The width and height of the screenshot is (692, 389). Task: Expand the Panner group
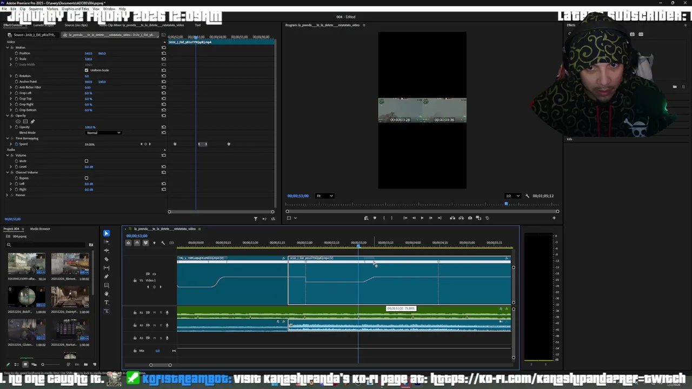[x=8, y=195]
